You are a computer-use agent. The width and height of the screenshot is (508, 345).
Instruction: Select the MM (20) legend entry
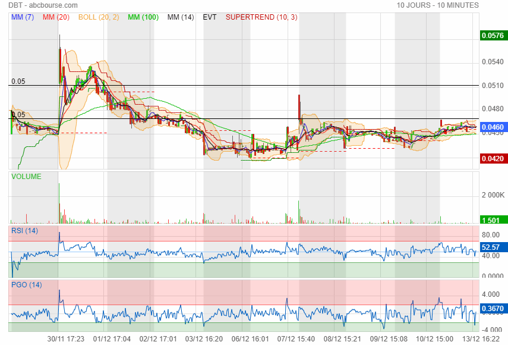[56, 17]
